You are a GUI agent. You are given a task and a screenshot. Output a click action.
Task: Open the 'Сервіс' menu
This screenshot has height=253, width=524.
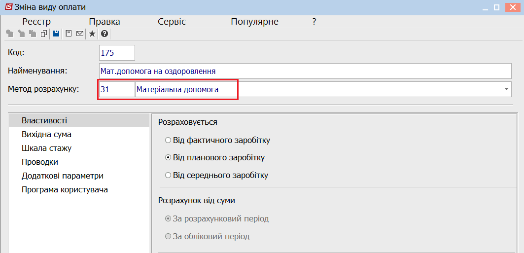[172, 22]
